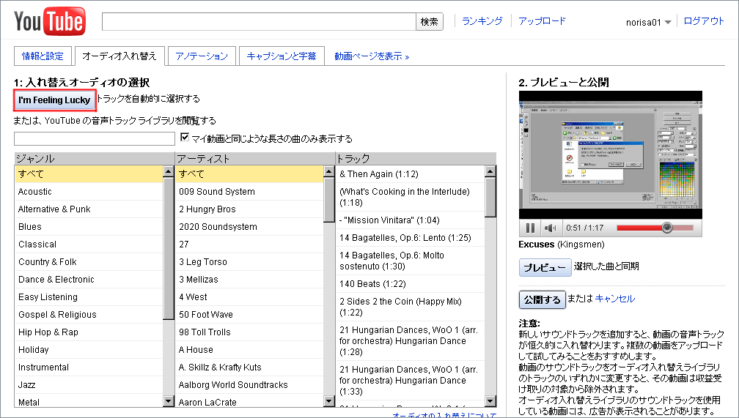
Task: Click track list scroll down arrow
Action: click(490, 401)
